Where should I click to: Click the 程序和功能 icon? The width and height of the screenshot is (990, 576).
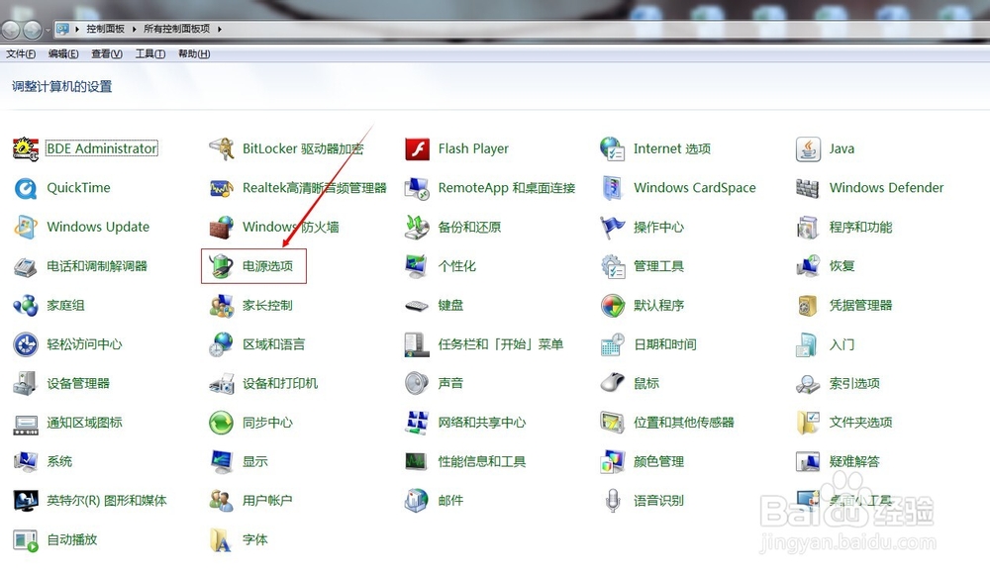pos(808,227)
